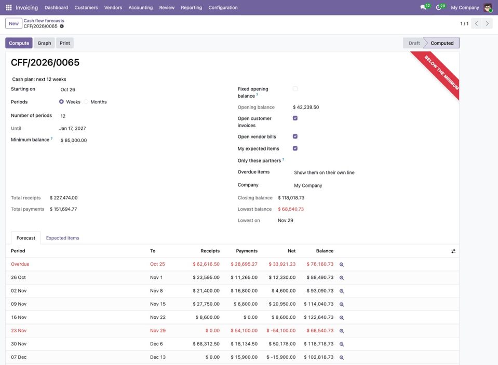This screenshot has width=498, height=365.
Task: Click magnifier icon in 16 Nov row
Action: click(x=342, y=318)
